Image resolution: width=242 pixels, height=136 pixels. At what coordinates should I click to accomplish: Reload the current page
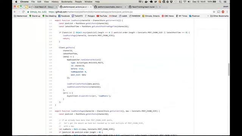pos(23,12)
